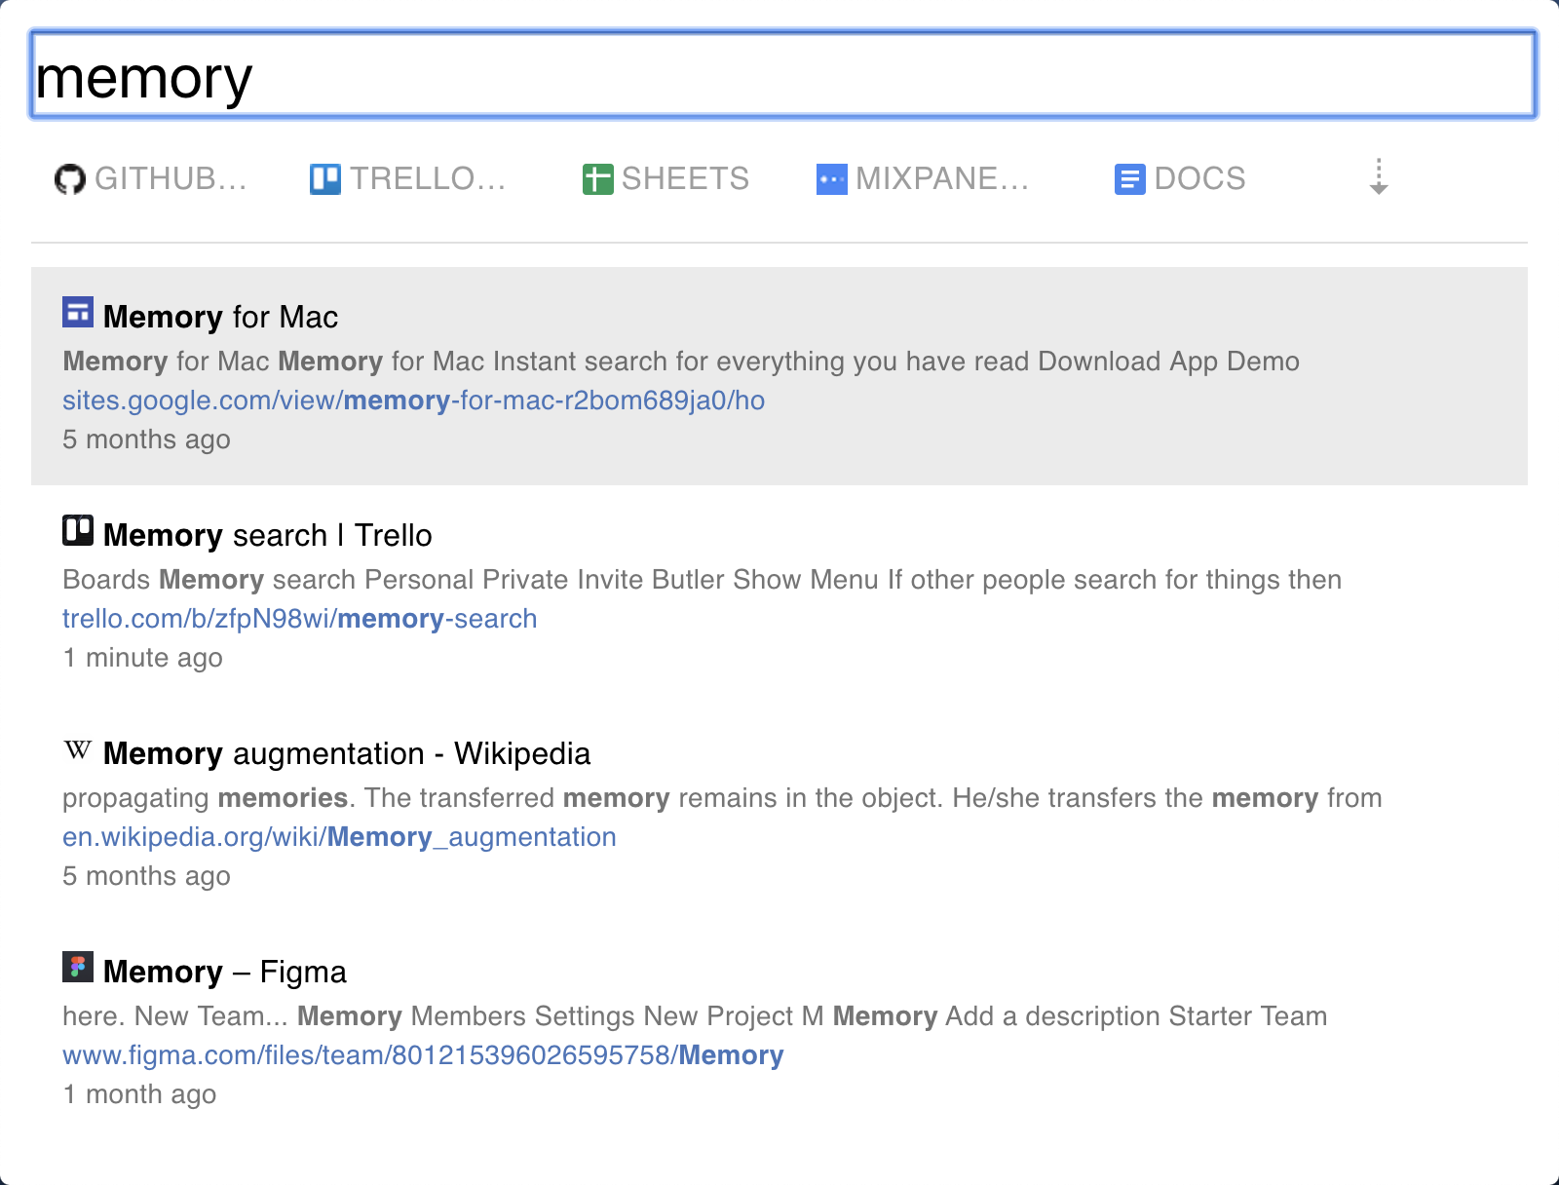Click the Figma favicon on Memory result
This screenshot has width=1559, height=1185.
tap(78, 968)
